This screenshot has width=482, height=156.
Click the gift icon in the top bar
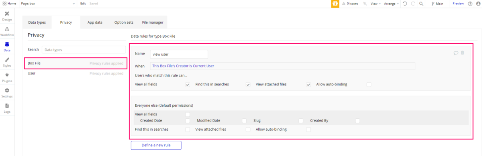tap(335, 4)
